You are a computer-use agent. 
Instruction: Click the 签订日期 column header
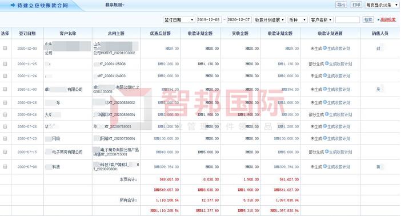[x=27, y=33]
